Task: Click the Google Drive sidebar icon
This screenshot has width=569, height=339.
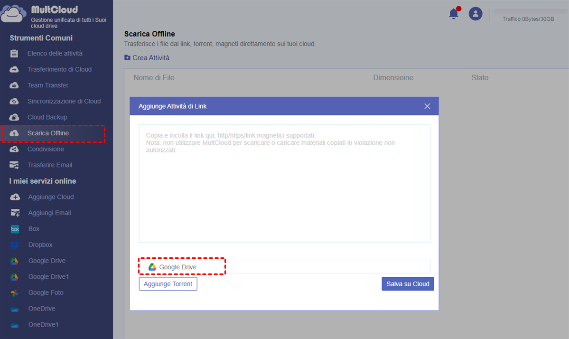Action: coord(15,261)
